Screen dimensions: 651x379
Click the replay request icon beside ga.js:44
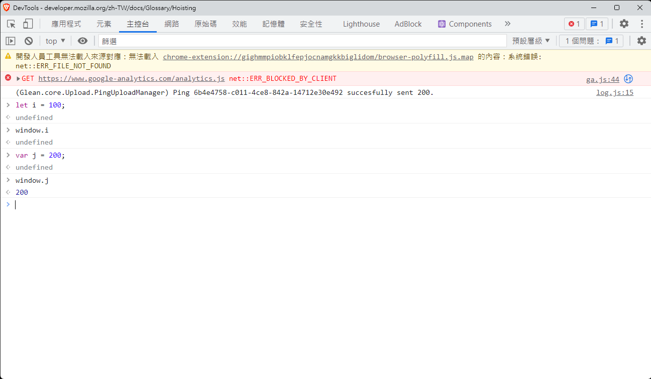coord(628,79)
